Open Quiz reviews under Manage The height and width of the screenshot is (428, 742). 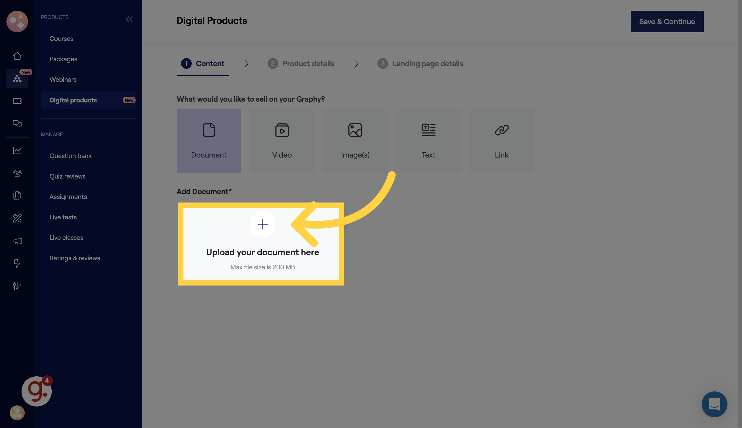point(67,176)
